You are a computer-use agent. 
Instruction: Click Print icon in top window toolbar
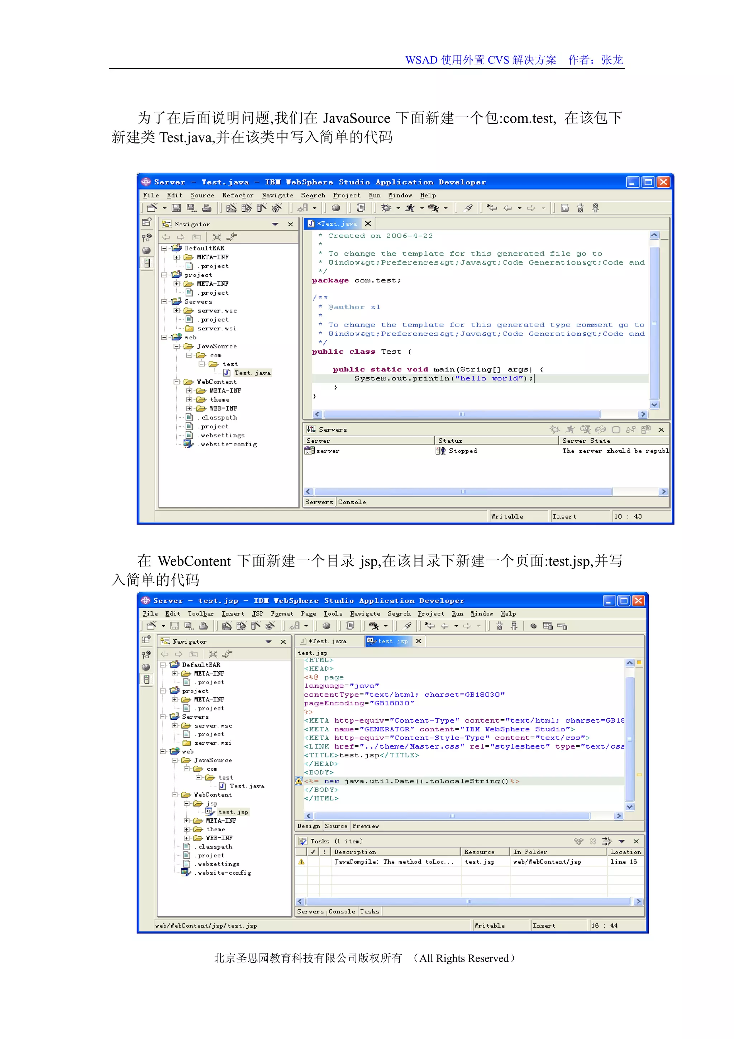[206, 208]
